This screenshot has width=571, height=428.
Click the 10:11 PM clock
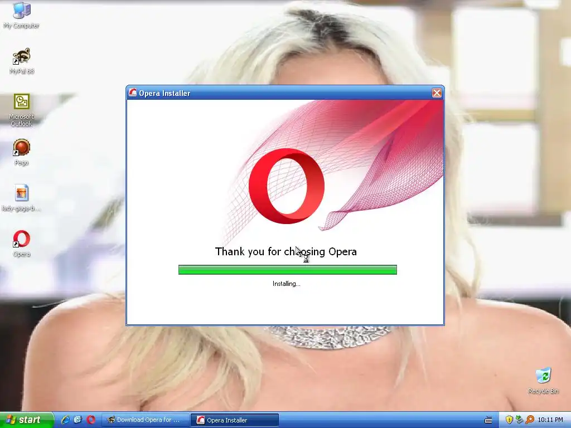(550, 420)
